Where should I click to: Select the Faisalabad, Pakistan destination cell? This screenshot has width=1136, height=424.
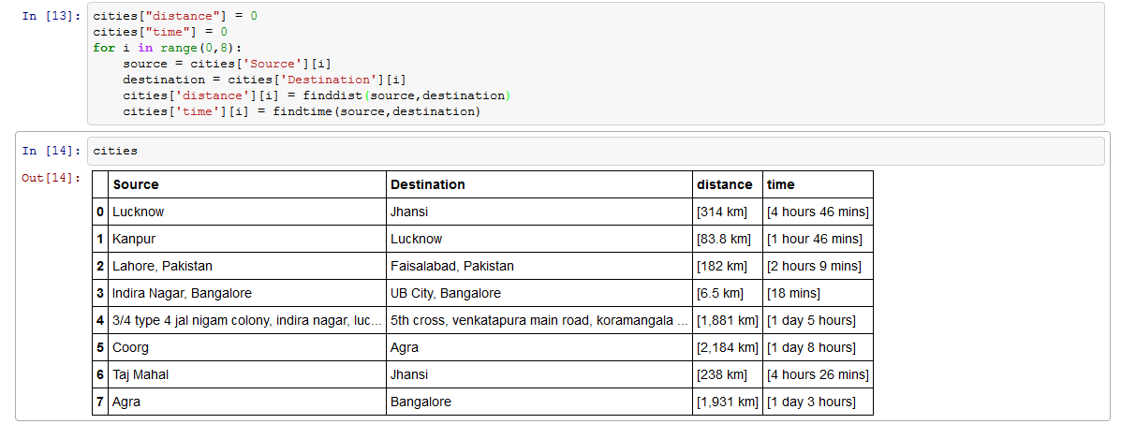click(452, 266)
